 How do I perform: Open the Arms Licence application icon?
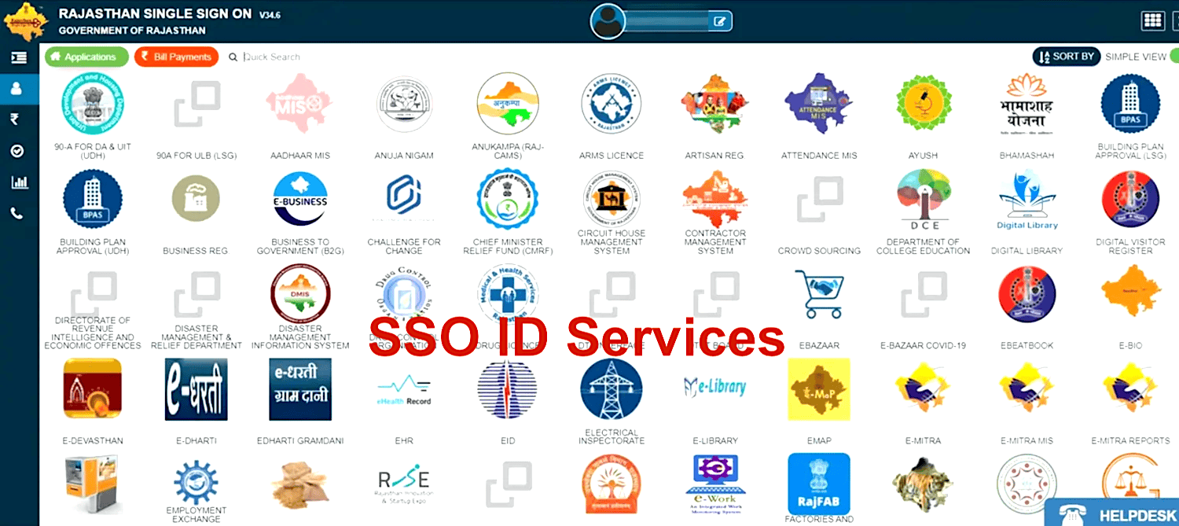point(611,105)
